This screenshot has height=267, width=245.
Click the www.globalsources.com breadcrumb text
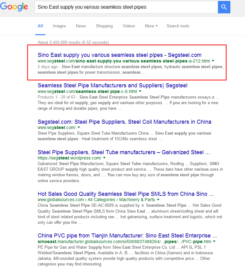tap(61, 200)
